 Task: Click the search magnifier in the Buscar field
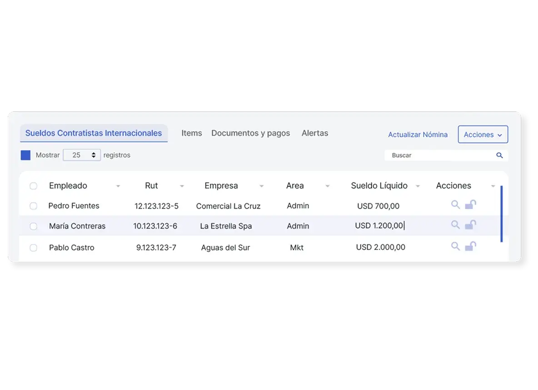500,155
